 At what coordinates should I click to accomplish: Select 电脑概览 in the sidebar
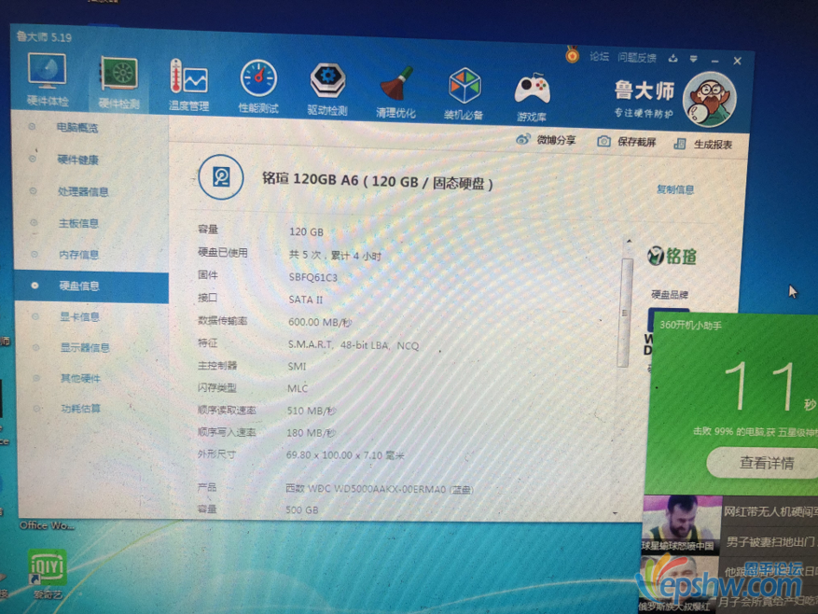pos(77,128)
